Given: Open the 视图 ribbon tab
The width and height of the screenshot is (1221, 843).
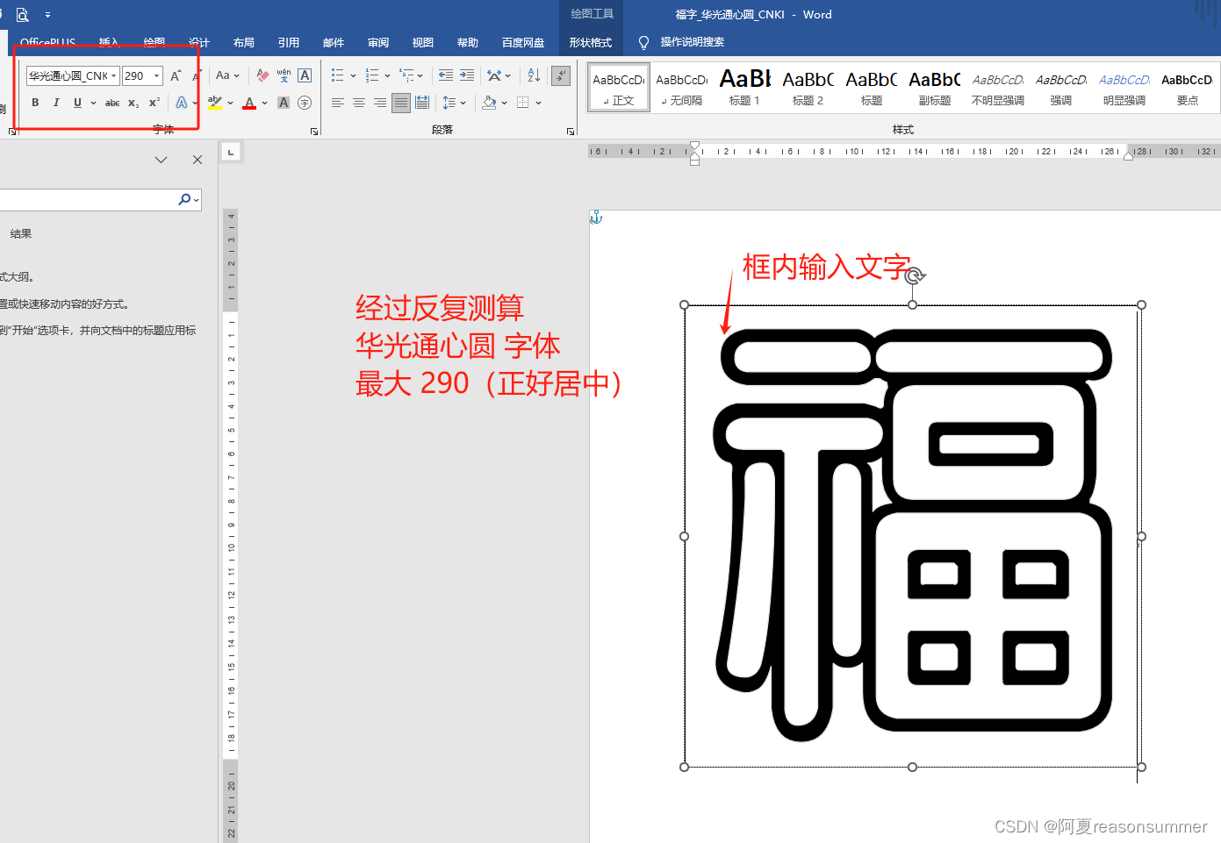Looking at the screenshot, I should coord(423,42).
